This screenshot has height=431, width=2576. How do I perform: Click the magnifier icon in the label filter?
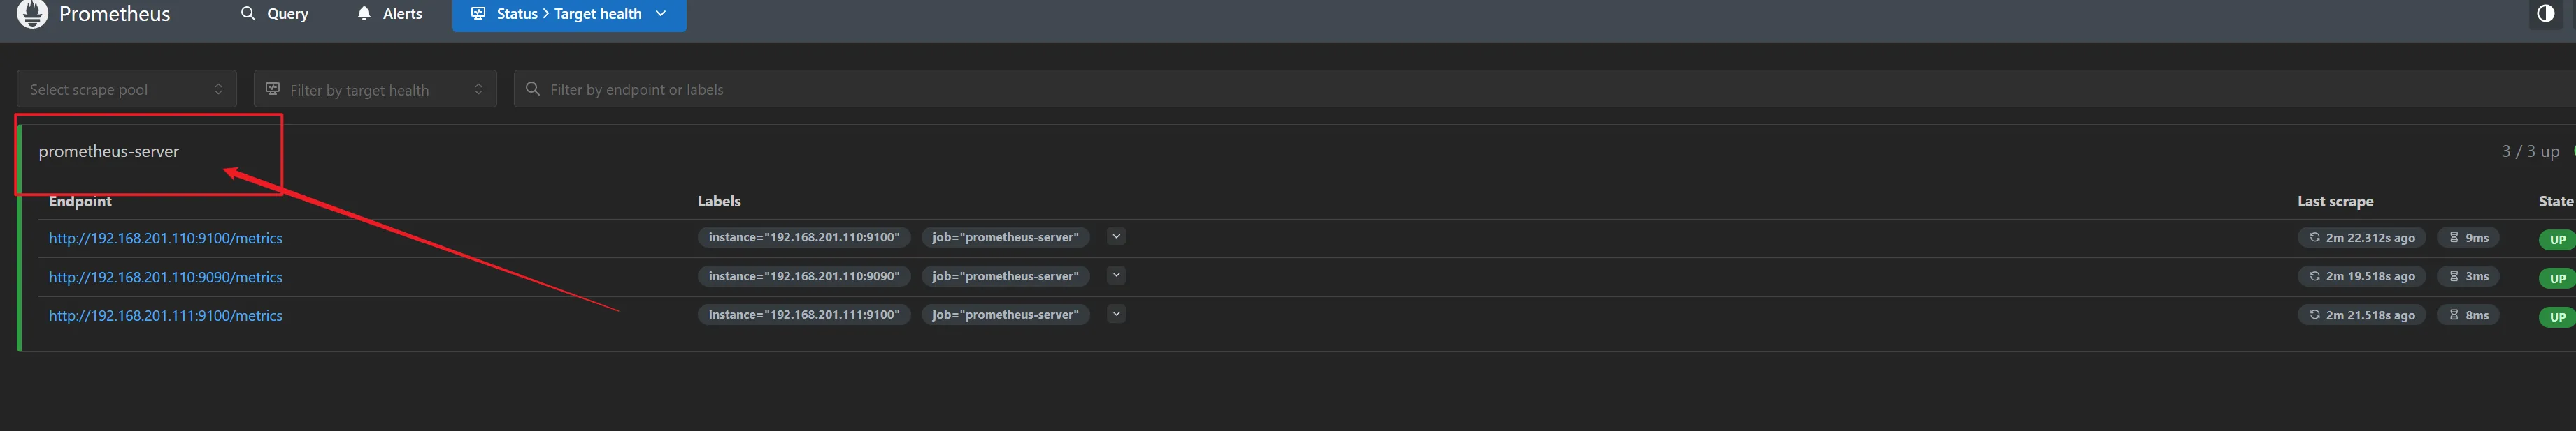tap(533, 90)
